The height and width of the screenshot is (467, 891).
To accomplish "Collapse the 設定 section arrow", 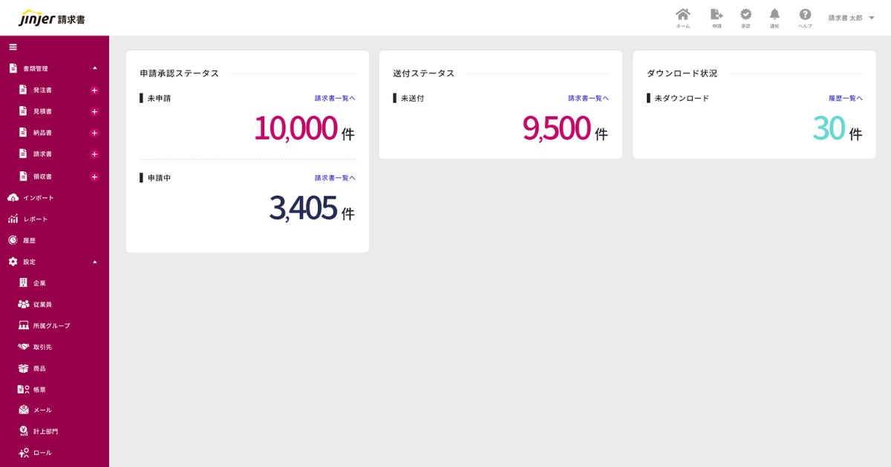I will click(94, 262).
